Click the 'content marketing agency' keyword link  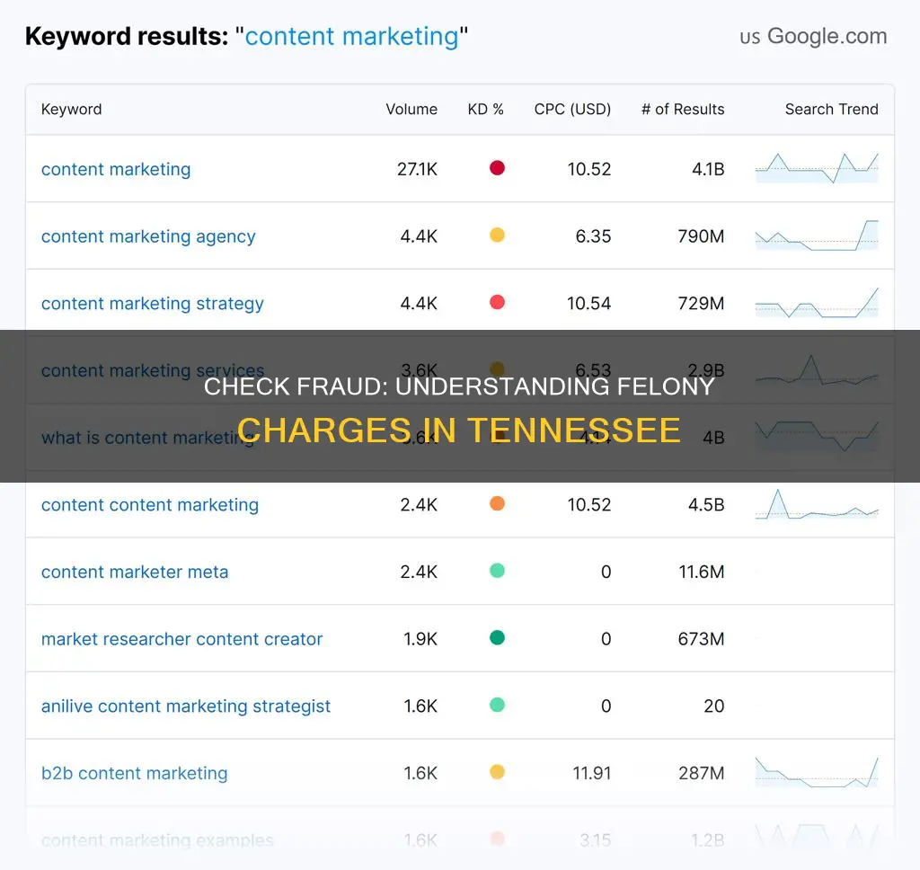click(148, 236)
